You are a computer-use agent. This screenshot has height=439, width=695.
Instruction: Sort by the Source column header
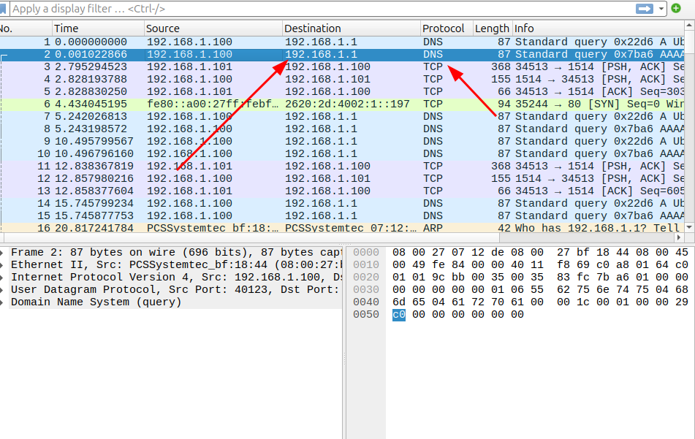pyautogui.click(x=213, y=28)
